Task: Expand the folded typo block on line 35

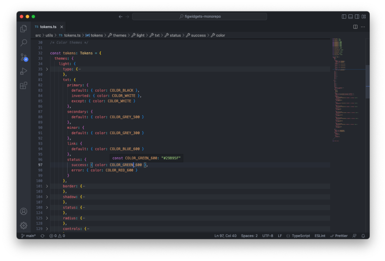Action: click(x=47, y=69)
